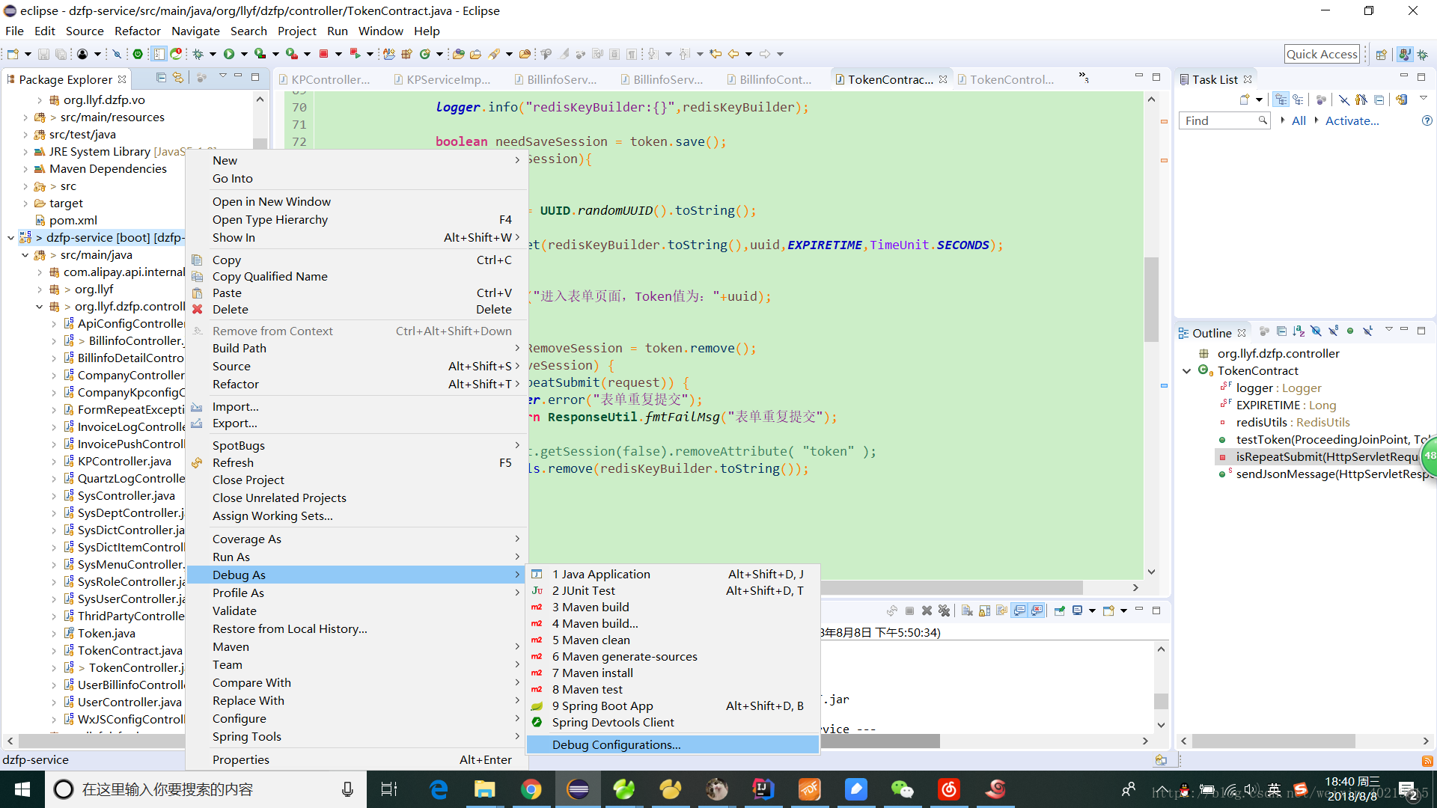
Task: Click the Find field in Task List
Action: pyautogui.click(x=1224, y=121)
